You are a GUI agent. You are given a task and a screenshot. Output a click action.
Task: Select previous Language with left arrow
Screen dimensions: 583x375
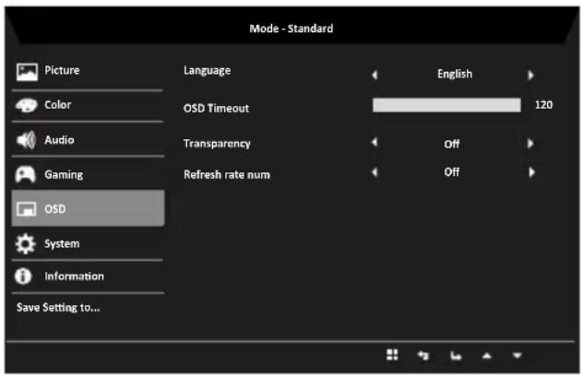[375, 75]
